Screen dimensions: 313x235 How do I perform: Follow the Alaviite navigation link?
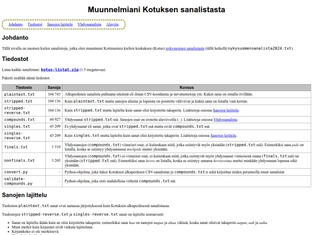(x=112, y=24)
